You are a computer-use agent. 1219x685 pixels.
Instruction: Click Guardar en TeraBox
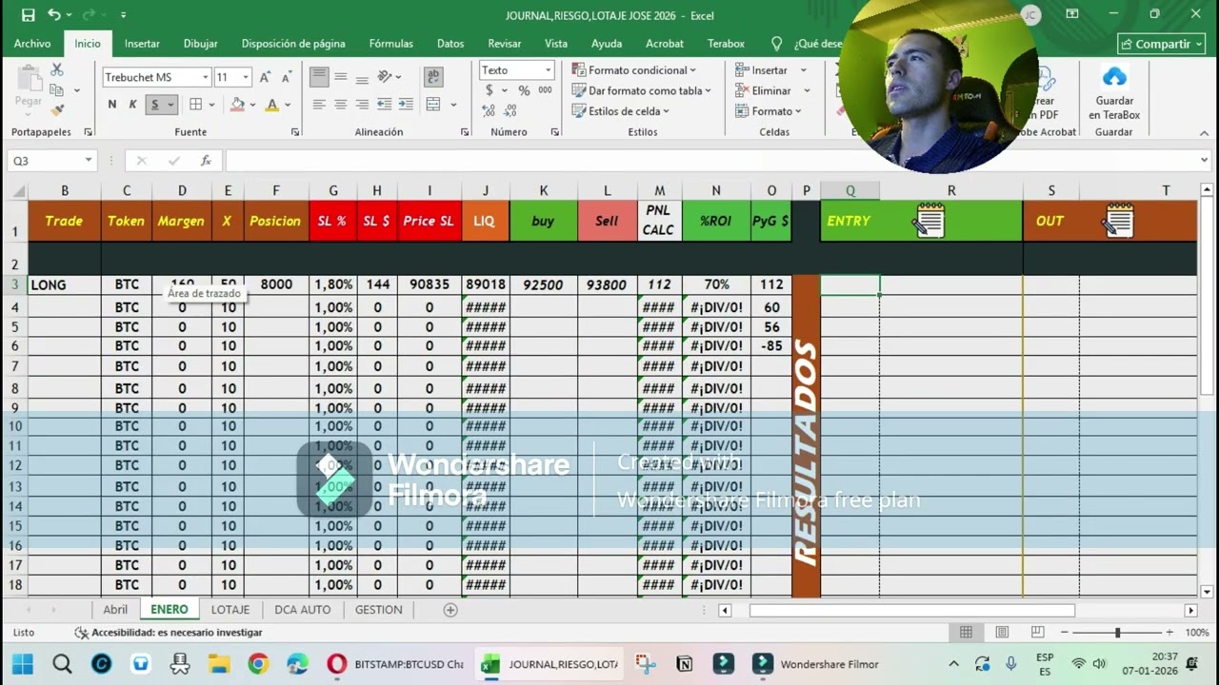tap(1114, 92)
